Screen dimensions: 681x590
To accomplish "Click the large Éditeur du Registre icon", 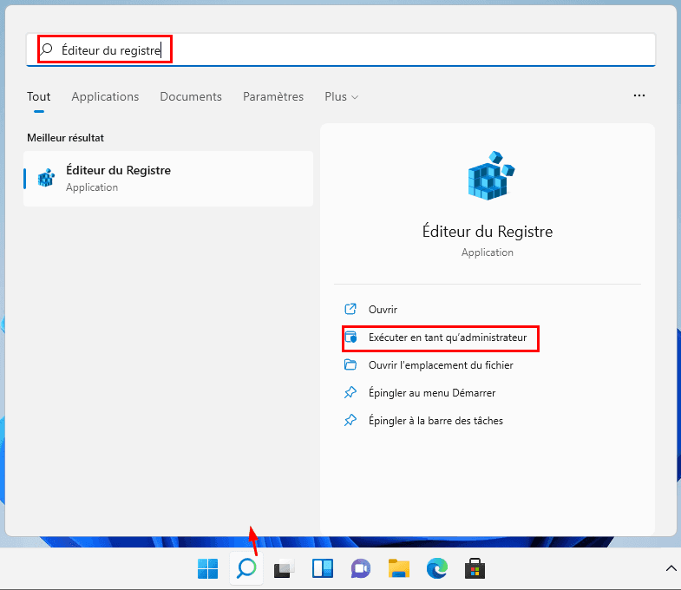I will pos(491,175).
